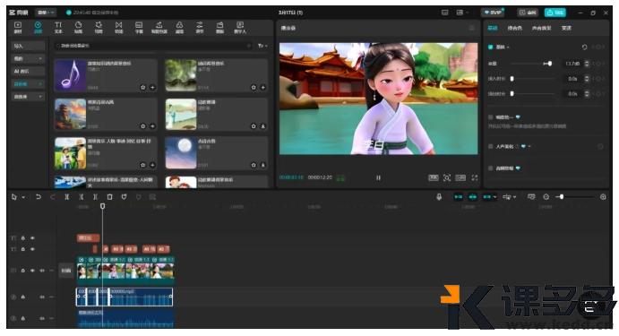The width and height of the screenshot is (619, 336).
Task: Split the clip at the playhead
Action: click(67, 196)
